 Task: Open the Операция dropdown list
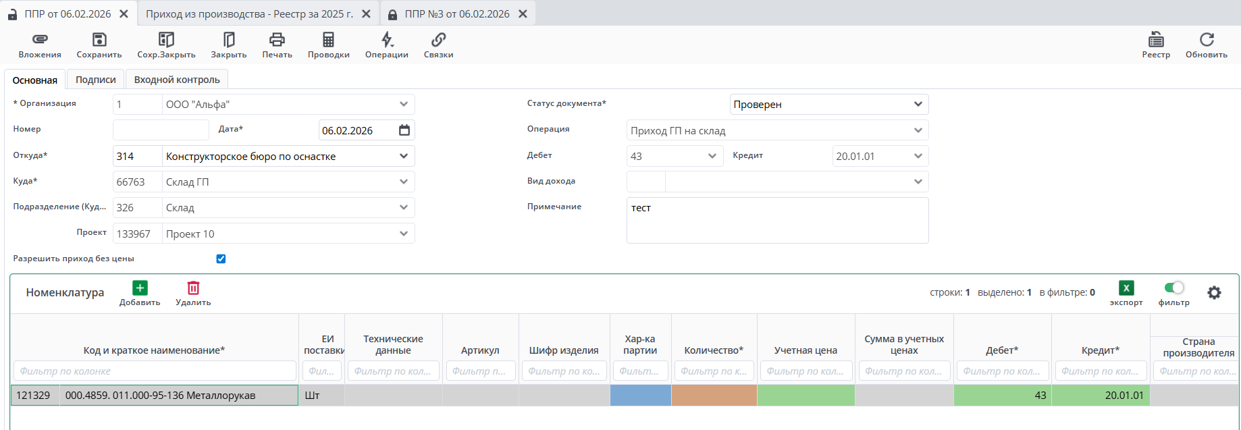click(918, 130)
